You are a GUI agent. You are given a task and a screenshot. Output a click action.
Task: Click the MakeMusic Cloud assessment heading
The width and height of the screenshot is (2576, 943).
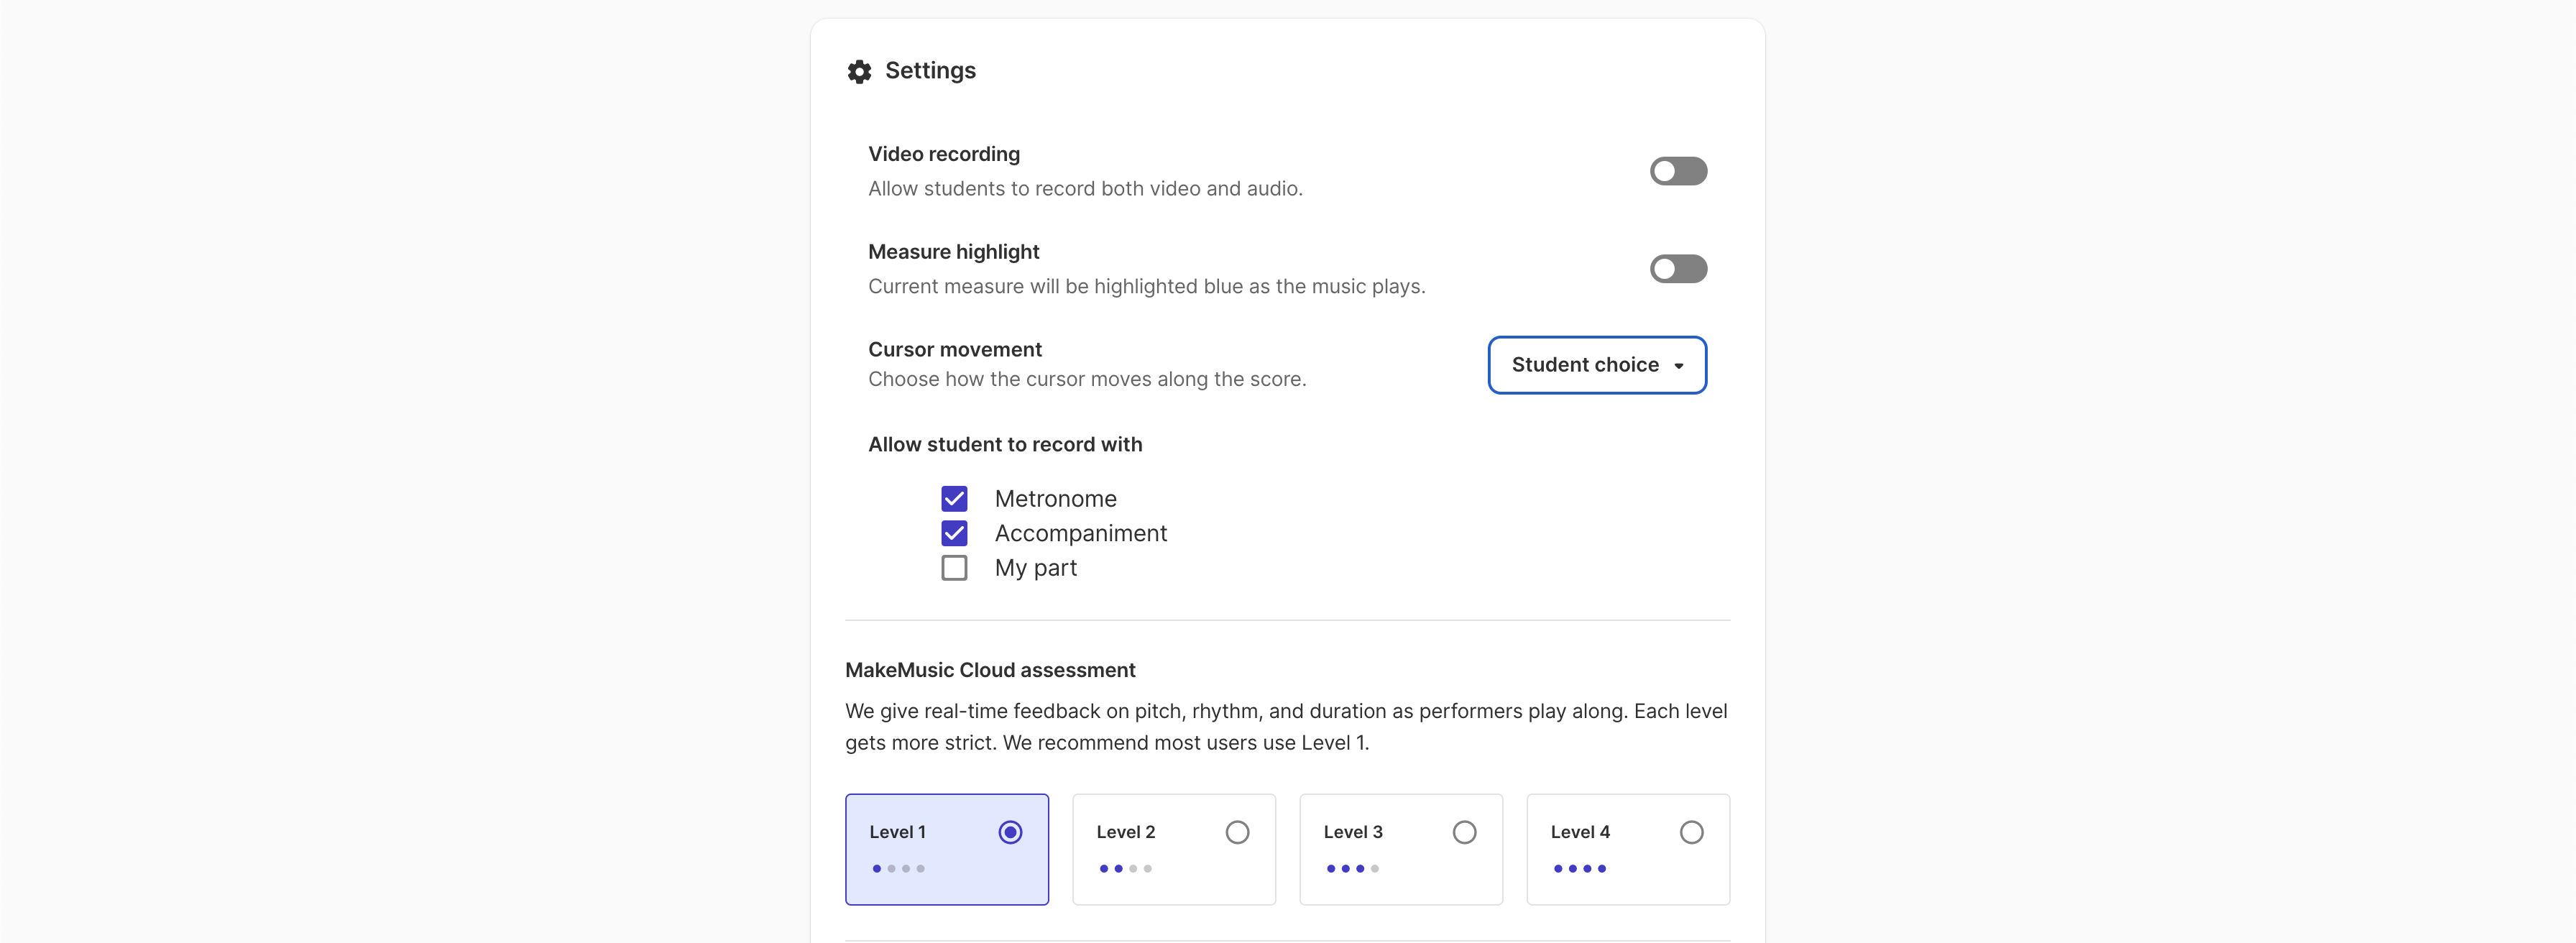990,669
